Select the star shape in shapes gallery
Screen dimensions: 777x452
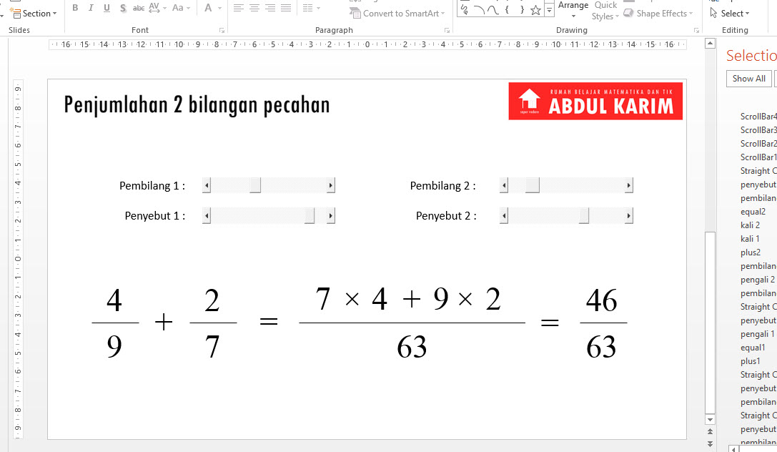coord(535,10)
